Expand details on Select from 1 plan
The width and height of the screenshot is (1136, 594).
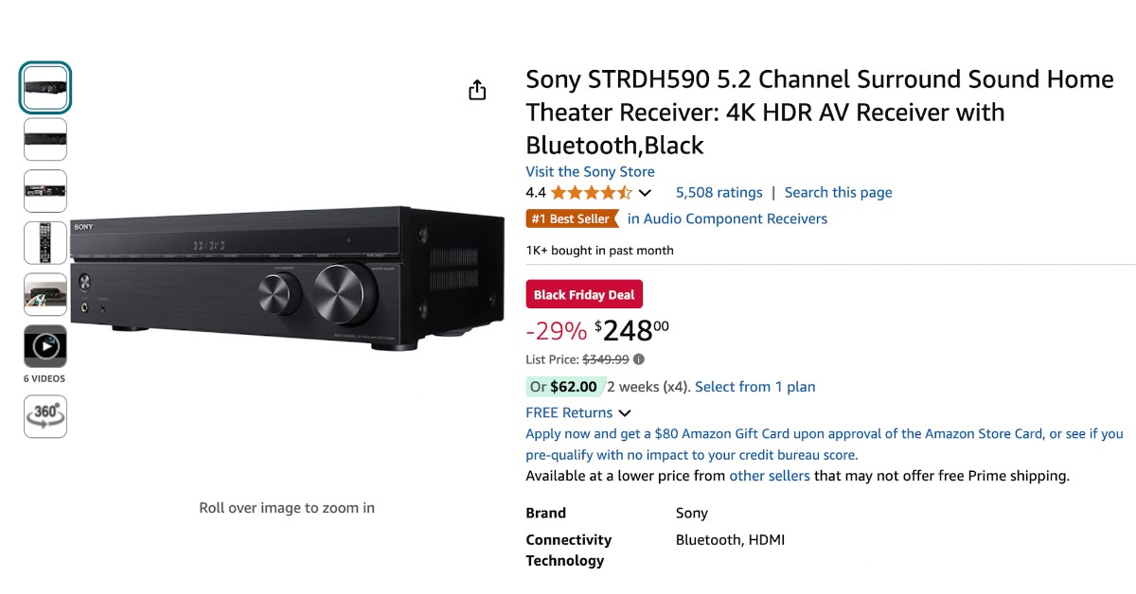[x=755, y=386]
